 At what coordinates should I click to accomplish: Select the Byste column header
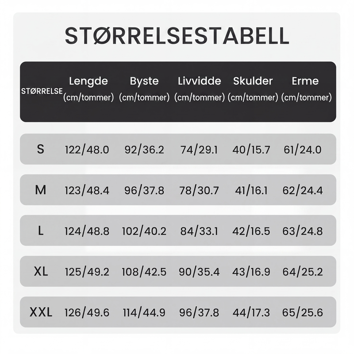[x=144, y=89]
